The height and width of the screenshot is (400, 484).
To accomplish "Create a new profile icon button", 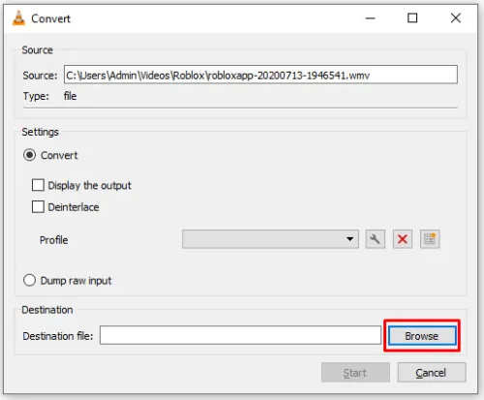I will click(430, 239).
